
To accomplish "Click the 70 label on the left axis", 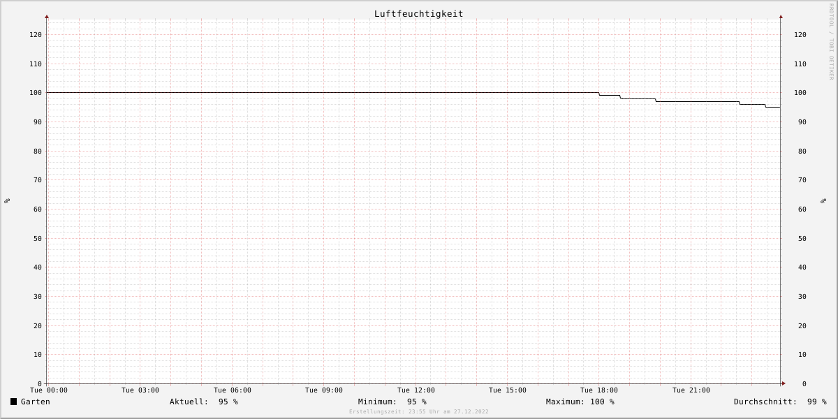I will click(x=38, y=180).
